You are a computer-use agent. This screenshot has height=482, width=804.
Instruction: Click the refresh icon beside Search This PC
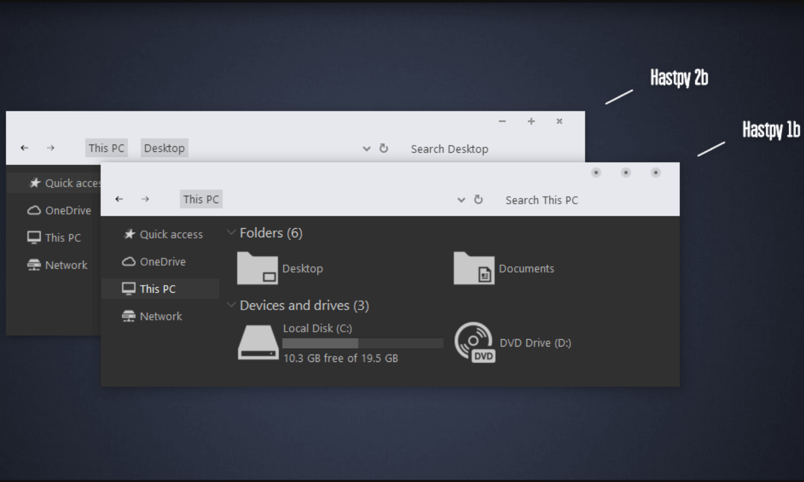(x=479, y=200)
